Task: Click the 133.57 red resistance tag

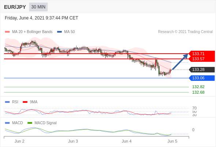Action: point(202,59)
